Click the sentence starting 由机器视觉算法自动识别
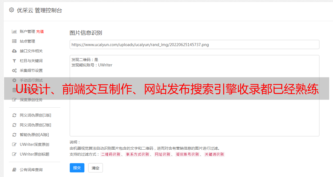 coord(145,148)
